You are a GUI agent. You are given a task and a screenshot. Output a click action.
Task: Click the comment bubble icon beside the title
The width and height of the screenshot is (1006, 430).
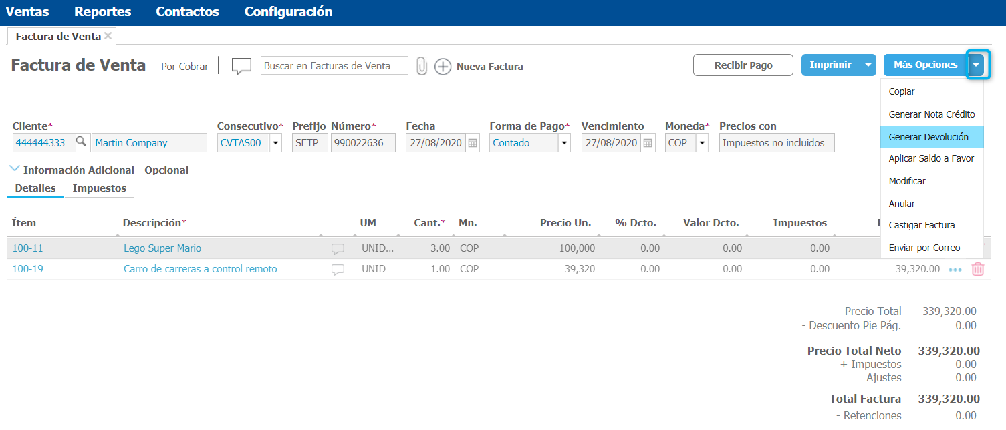coord(241,66)
